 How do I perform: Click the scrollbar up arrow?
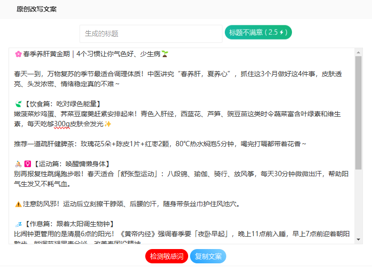pos(358,51)
